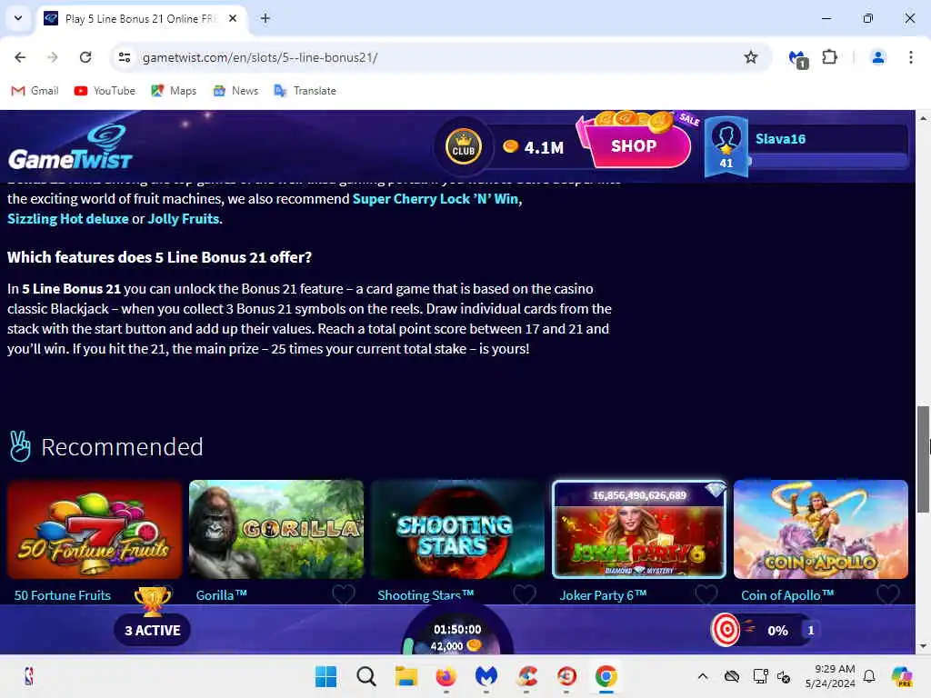Open the 3 ACTIVE tournaments button
Image resolution: width=931 pixels, height=698 pixels.
pos(153,631)
